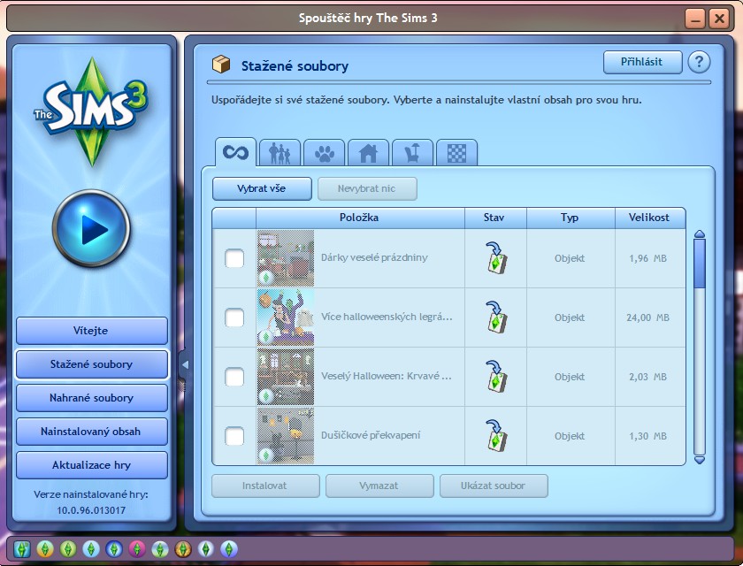This screenshot has height=566, width=743.
Task: Enable the checkbox for Více halloweenských legrá item
Action: (234, 318)
